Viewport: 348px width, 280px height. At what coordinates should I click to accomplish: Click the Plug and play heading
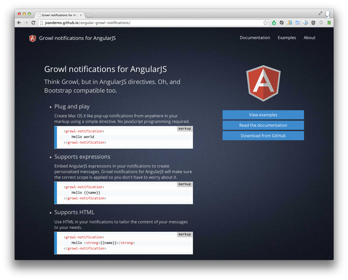pyautogui.click(x=72, y=107)
